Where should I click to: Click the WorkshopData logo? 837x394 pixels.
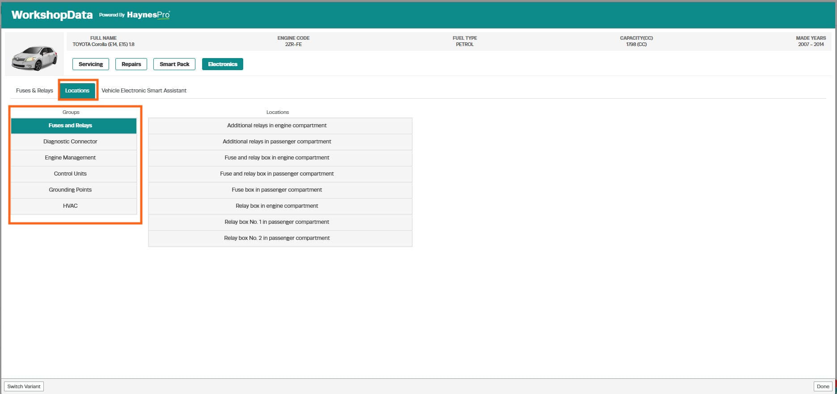52,15
